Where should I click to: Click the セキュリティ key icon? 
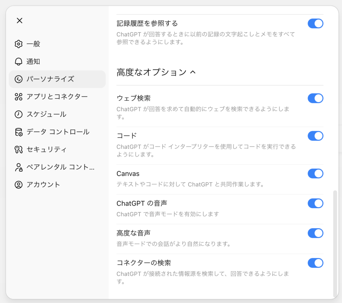pyautogui.click(x=19, y=149)
